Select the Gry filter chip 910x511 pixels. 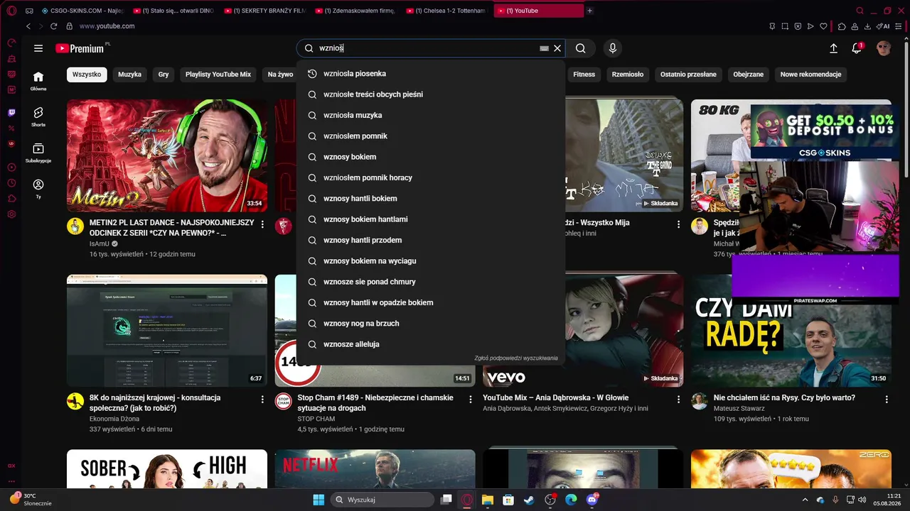pos(164,75)
